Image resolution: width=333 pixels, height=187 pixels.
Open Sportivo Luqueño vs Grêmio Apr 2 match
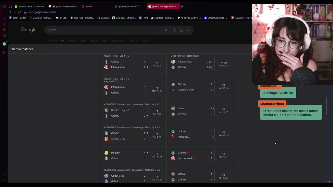click(133, 112)
